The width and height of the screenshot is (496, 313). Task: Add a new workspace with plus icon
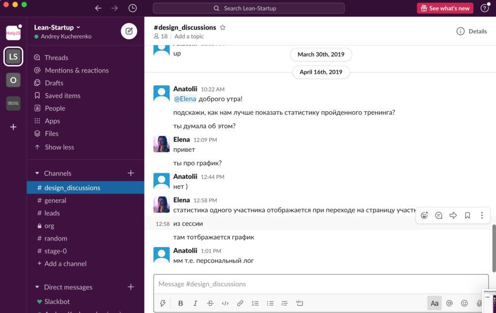pyautogui.click(x=13, y=127)
